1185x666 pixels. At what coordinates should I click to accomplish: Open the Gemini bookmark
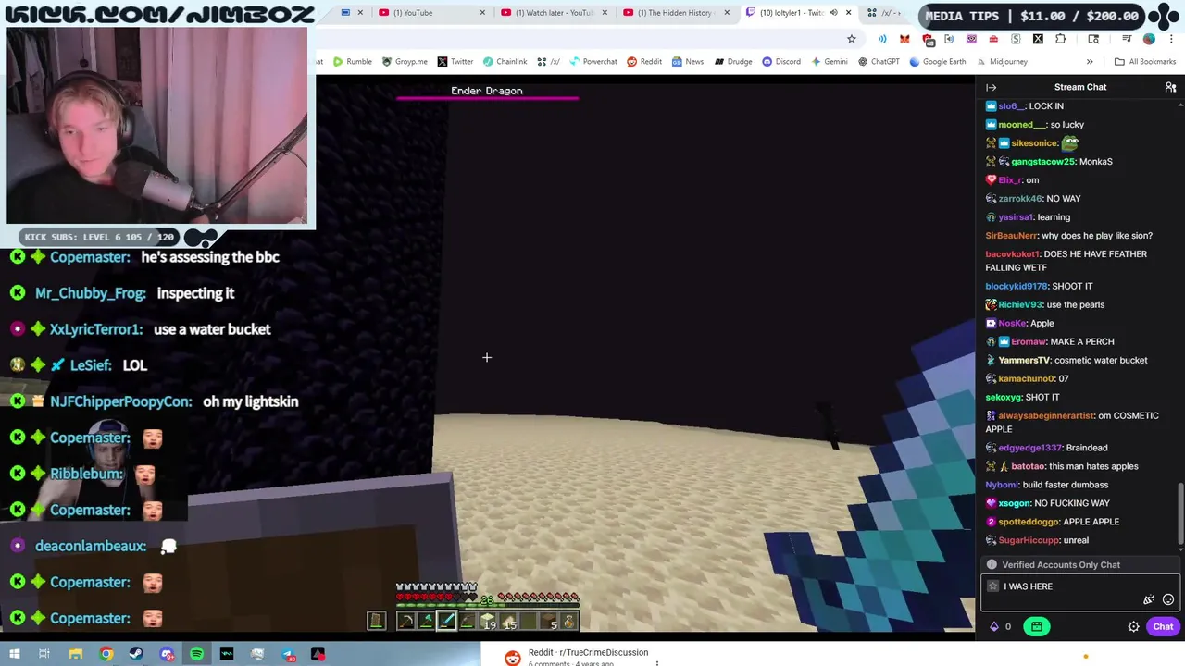pos(829,62)
